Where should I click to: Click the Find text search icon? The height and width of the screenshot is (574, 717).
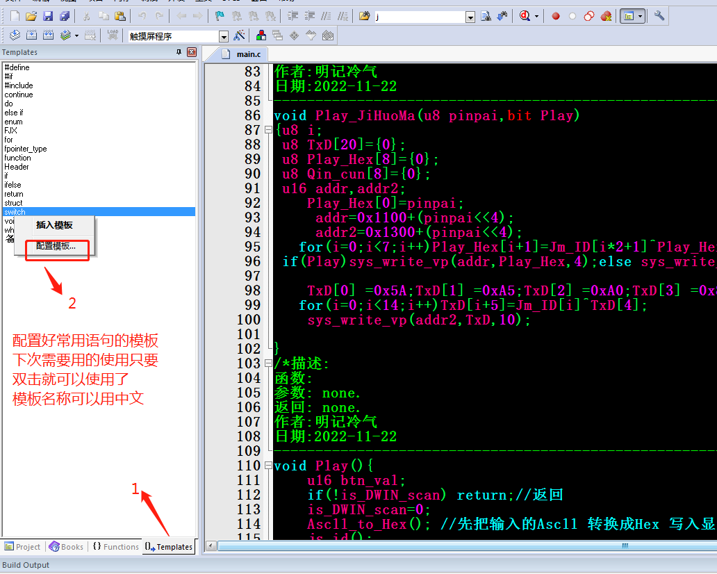coord(486,17)
